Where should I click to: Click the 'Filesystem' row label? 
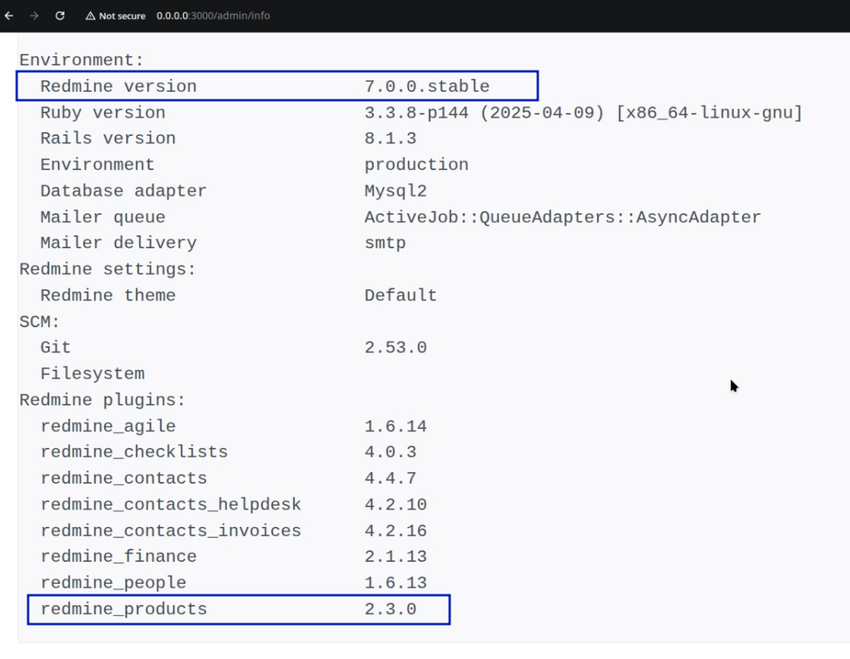click(93, 374)
